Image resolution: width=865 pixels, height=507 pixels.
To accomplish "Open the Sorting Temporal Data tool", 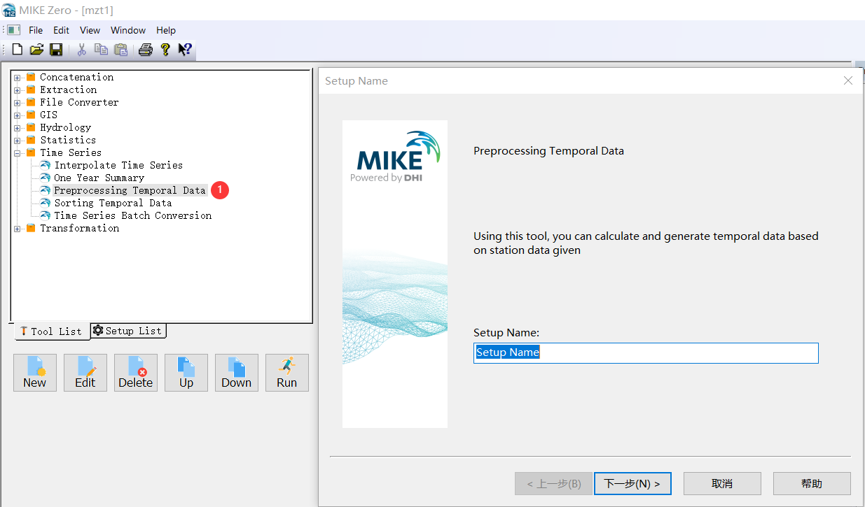I will pyautogui.click(x=107, y=202).
